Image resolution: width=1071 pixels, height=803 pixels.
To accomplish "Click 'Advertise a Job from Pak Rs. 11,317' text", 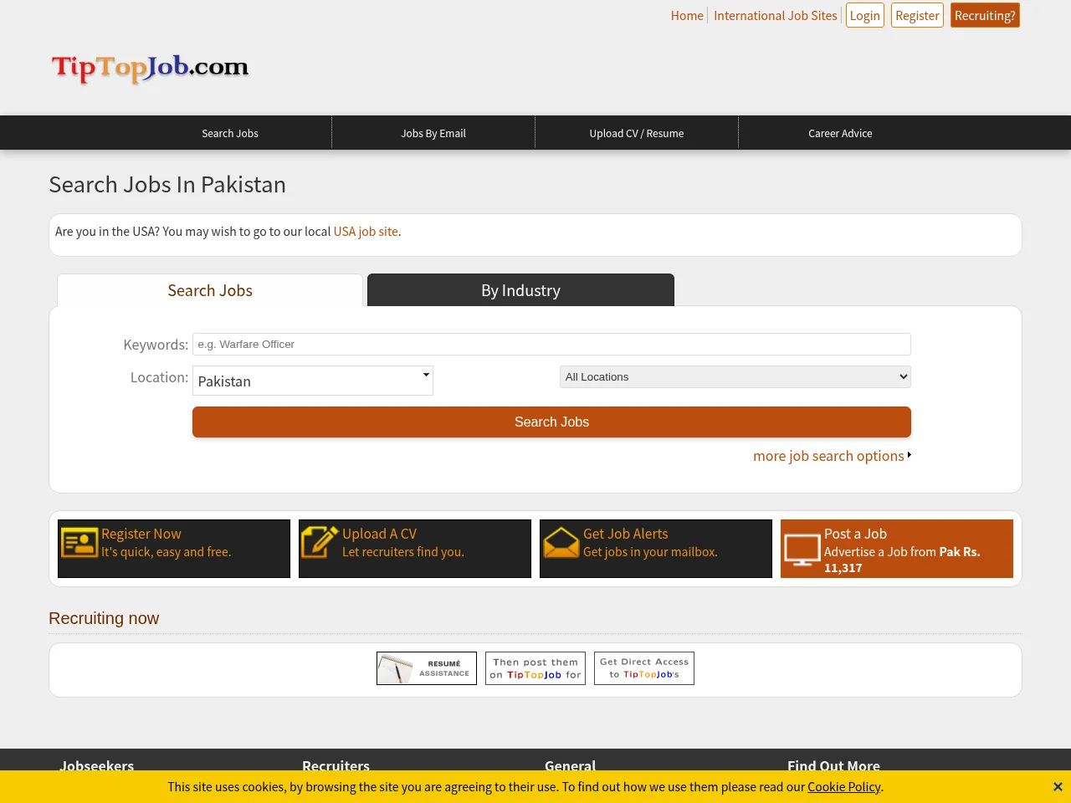I will coord(902,560).
